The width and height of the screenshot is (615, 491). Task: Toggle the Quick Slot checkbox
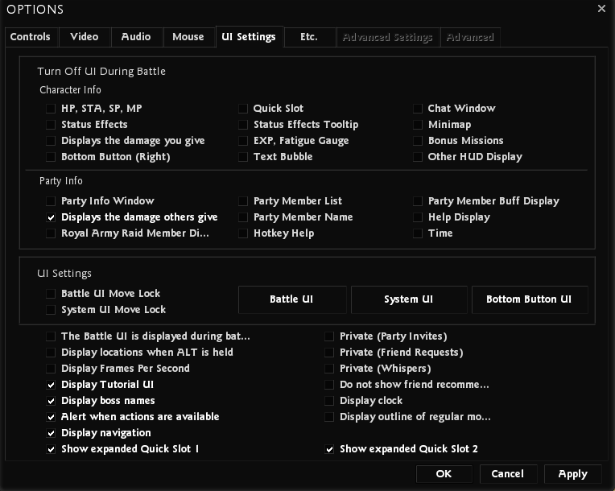[x=243, y=109]
